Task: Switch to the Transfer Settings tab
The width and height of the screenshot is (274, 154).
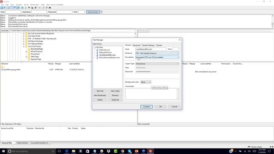Action: pyautogui.click(x=148, y=45)
